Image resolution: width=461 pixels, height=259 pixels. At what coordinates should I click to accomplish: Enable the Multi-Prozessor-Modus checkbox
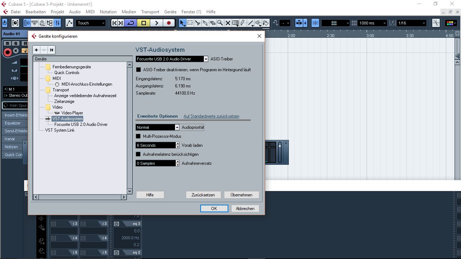click(x=138, y=136)
